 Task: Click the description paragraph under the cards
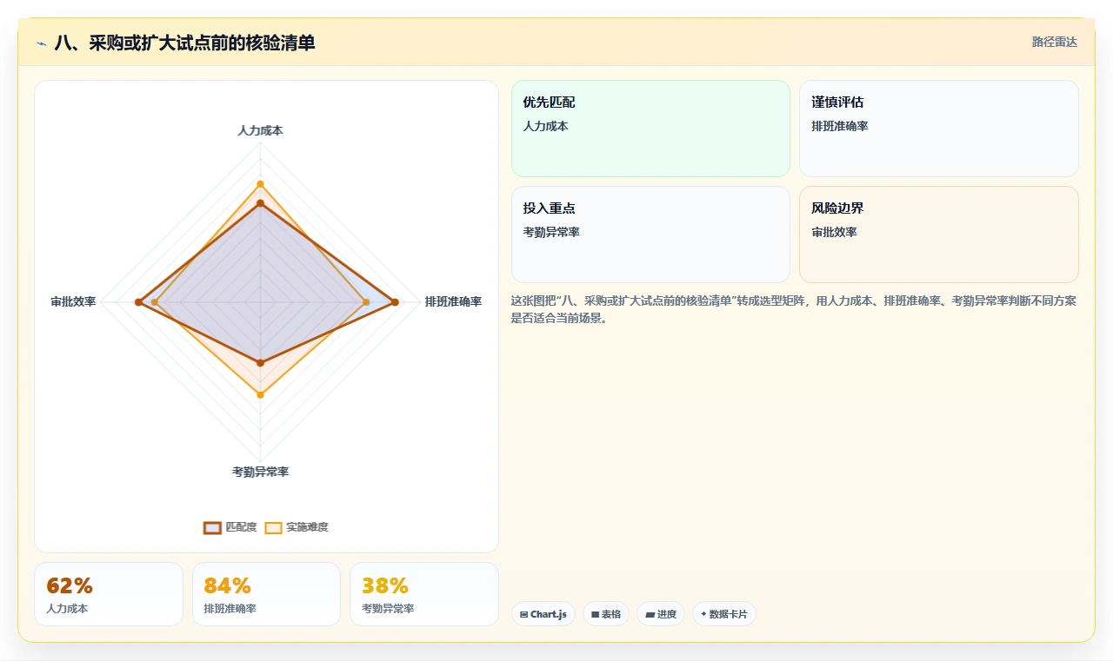click(794, 309)
